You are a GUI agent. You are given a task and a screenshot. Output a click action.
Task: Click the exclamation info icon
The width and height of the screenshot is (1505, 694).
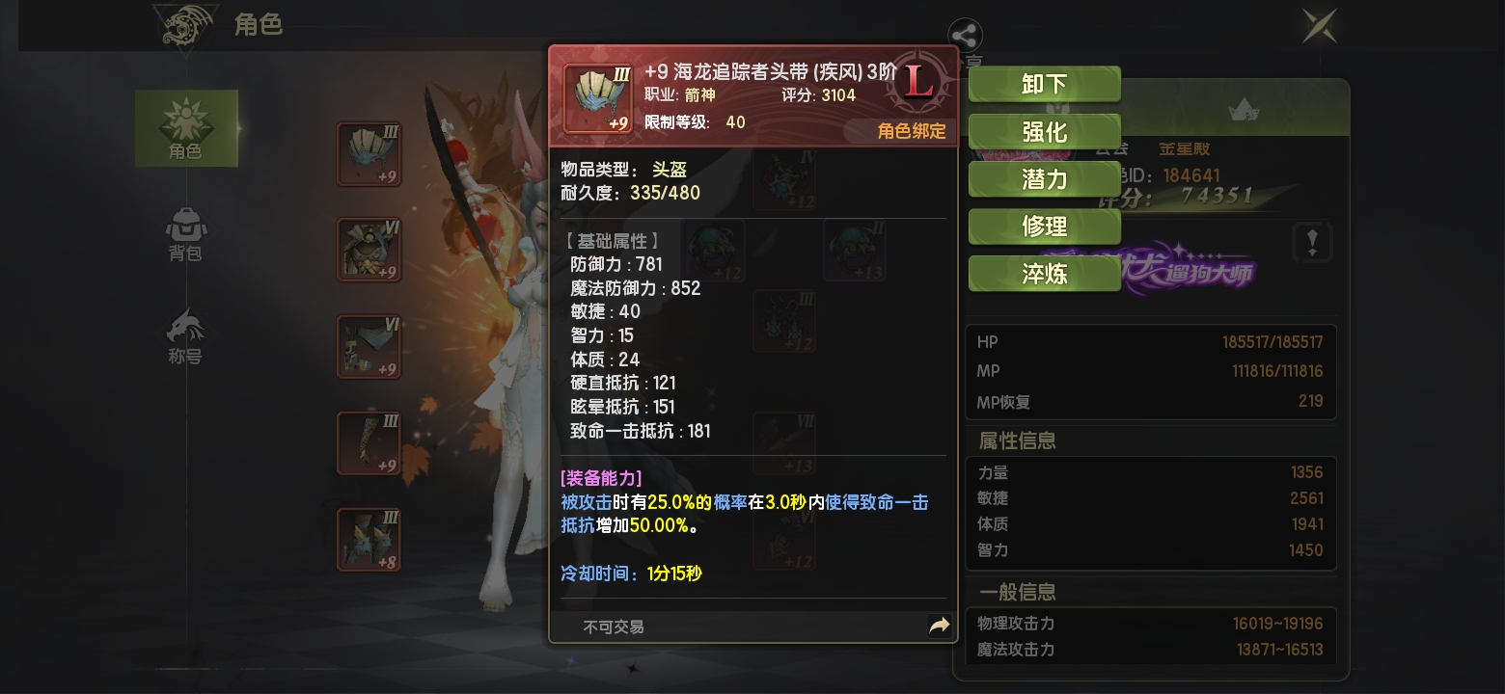[x=1311, y=242]
